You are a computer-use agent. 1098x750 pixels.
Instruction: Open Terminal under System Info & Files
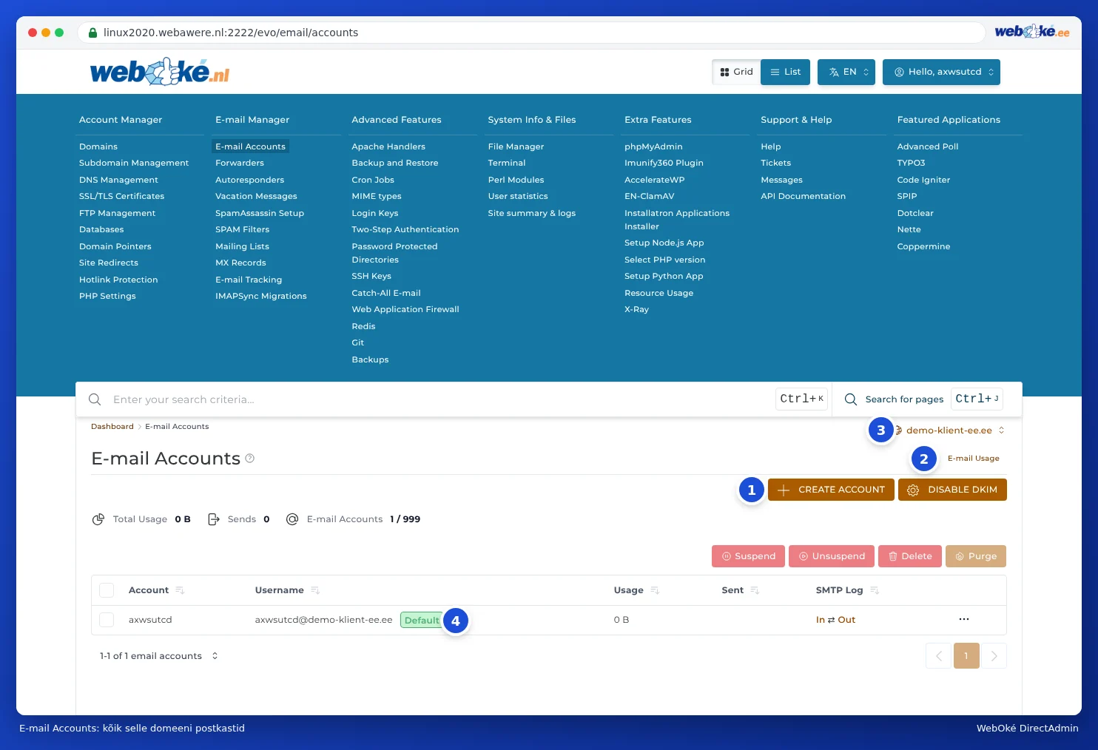pos(507,163)
